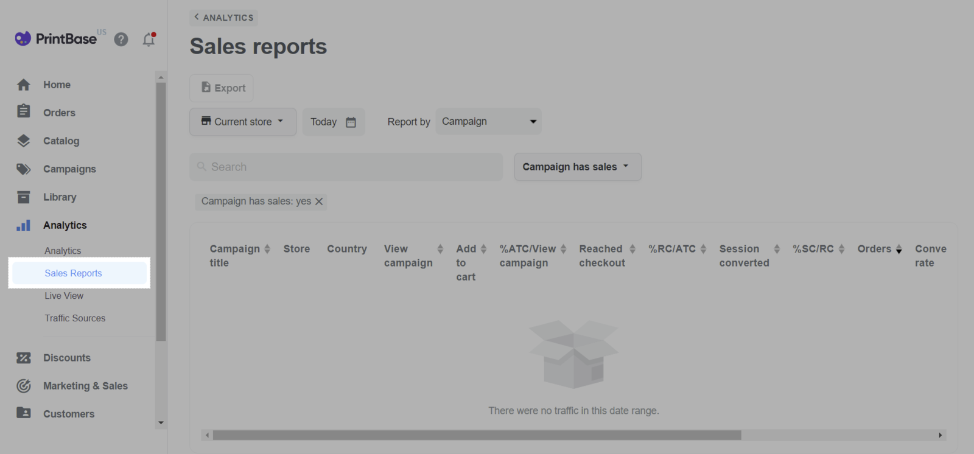Viewport: 974px width, 454px height.
Task: Click the Export button
Action: (x=222, y=88)
